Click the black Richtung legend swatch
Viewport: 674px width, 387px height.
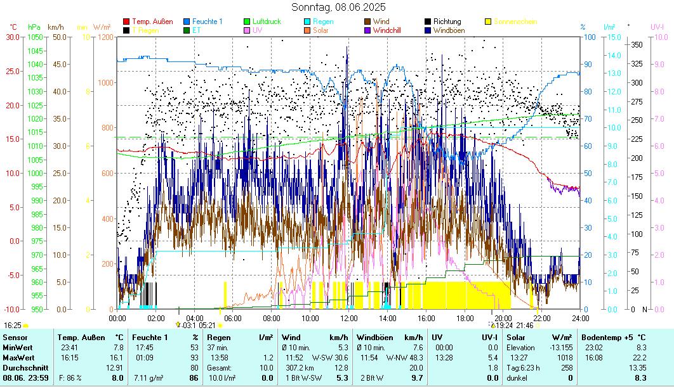tap(428, 22)
